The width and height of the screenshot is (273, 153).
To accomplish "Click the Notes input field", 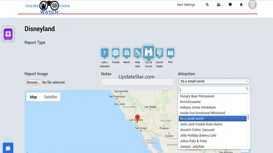I will coord(137,82).
